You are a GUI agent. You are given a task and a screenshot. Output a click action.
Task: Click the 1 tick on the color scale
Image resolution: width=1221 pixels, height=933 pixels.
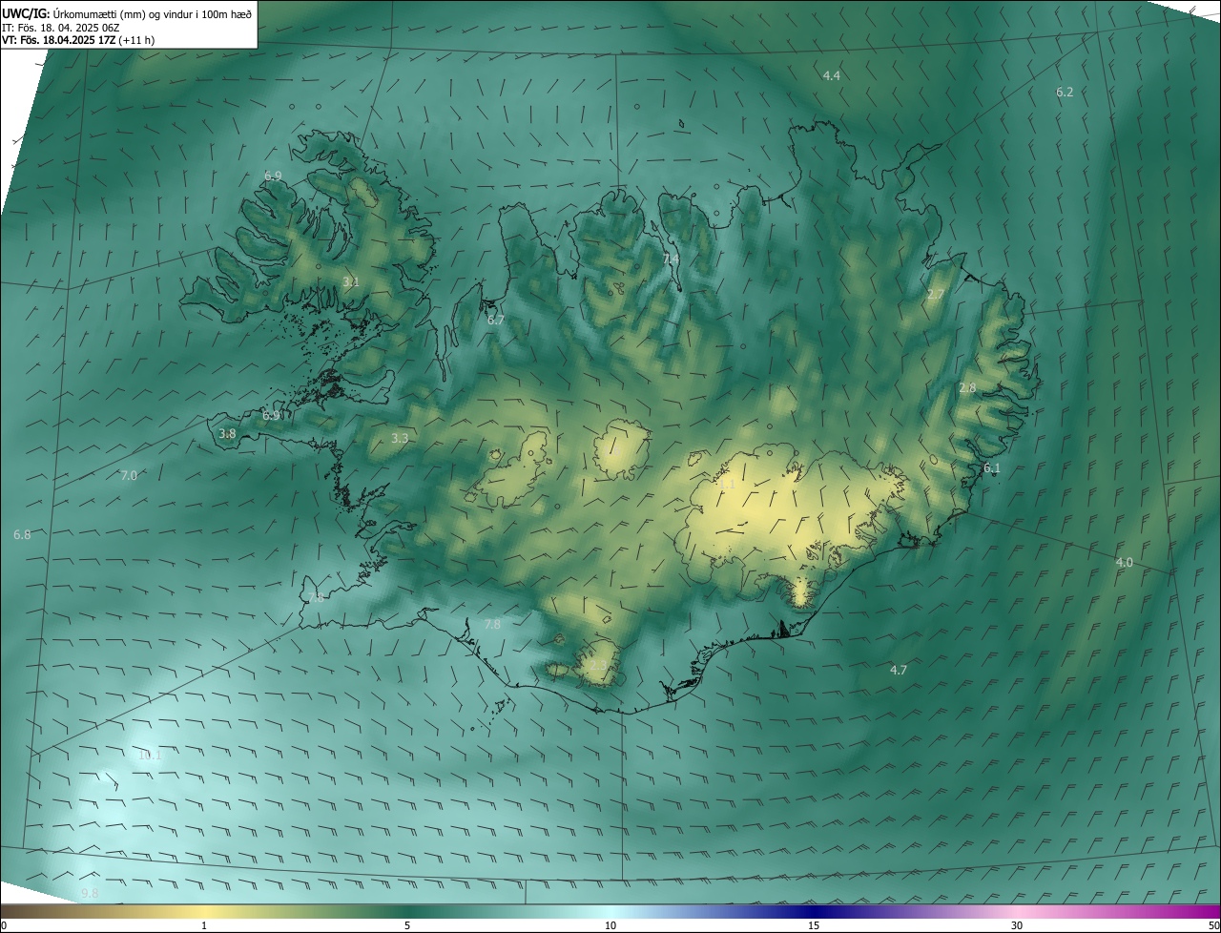tap(204, 925)
